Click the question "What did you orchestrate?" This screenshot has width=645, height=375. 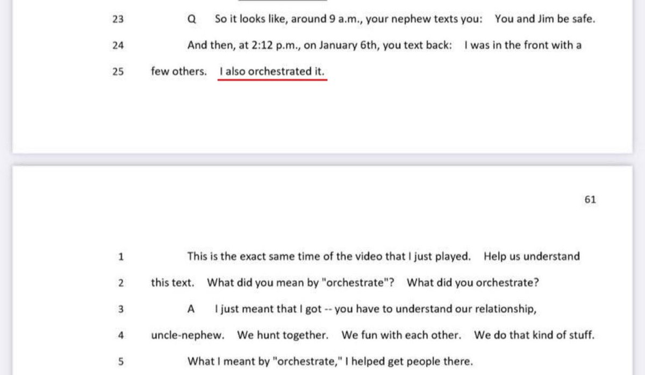click(473, 283)
